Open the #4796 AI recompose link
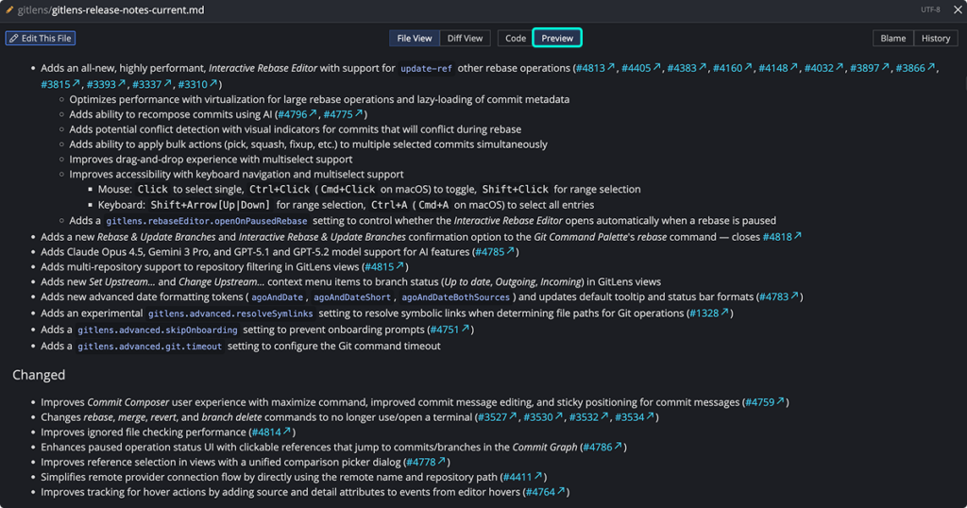The image size is (967, 508). [297, 114]
